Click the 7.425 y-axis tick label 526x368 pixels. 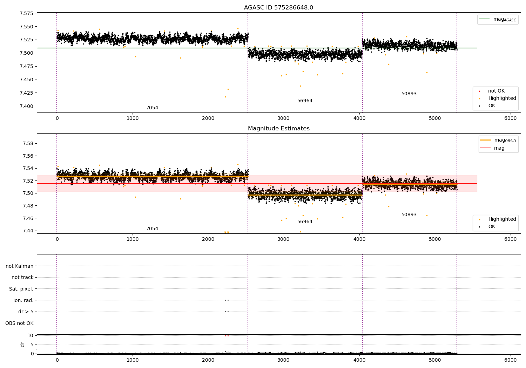click(26, 93)
